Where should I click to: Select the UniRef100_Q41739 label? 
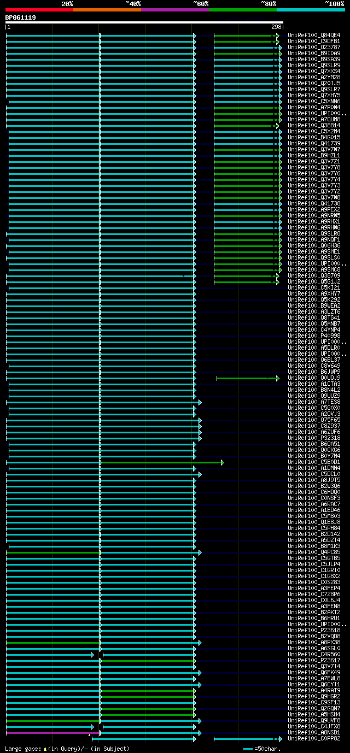[x=314, y=143]
